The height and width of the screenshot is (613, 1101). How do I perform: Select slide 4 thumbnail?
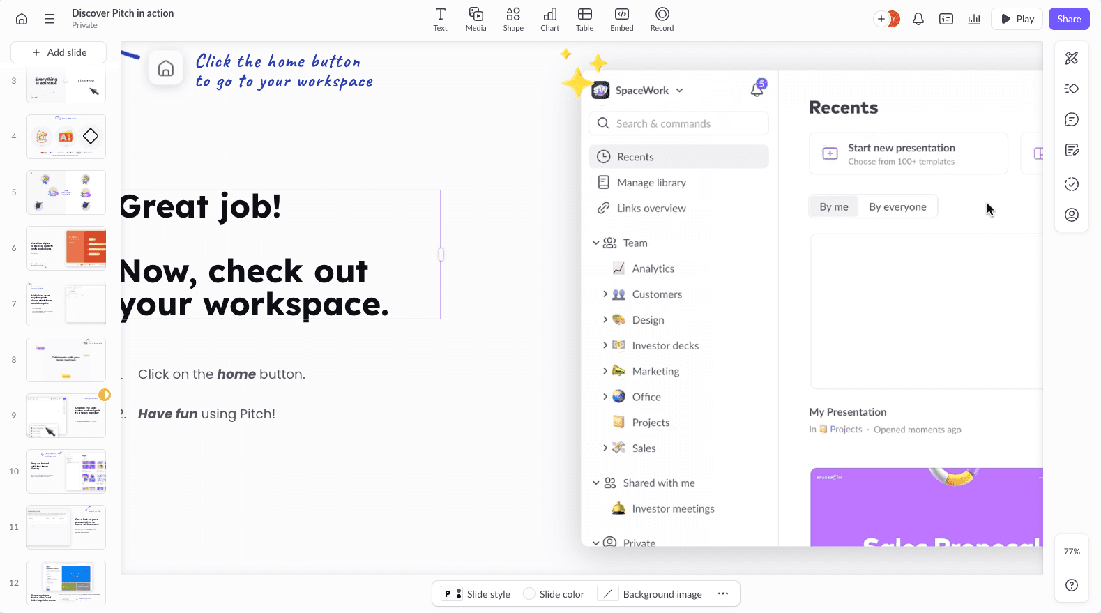pos(66,137)
